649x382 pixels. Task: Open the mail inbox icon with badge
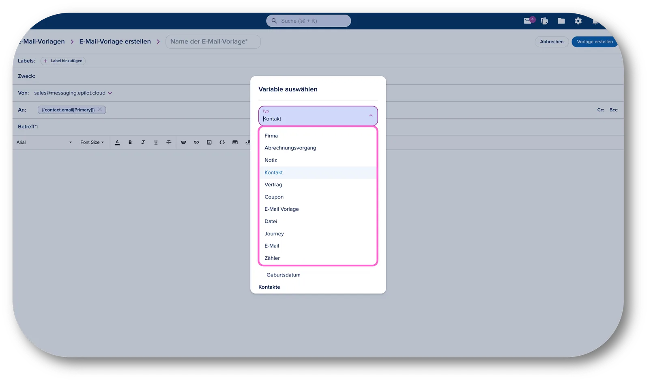coord(528,21)
